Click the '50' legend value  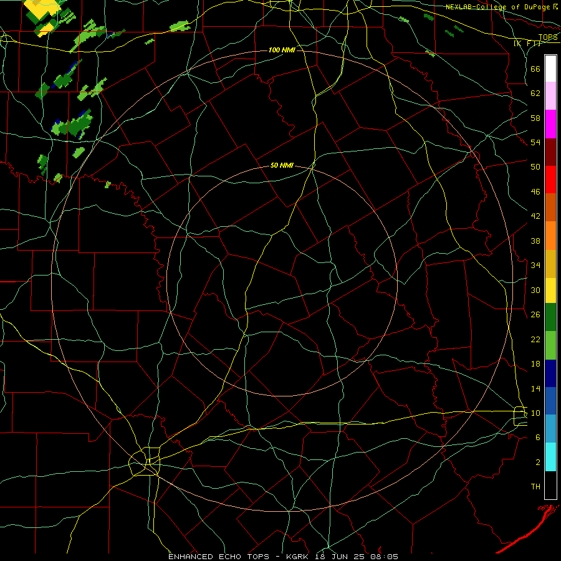535,166
